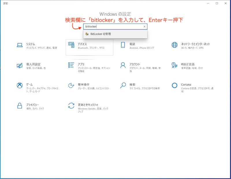Screen dimensions: 231x179
Task: Click the 個人用設定 category title
Action: [33, 64]
